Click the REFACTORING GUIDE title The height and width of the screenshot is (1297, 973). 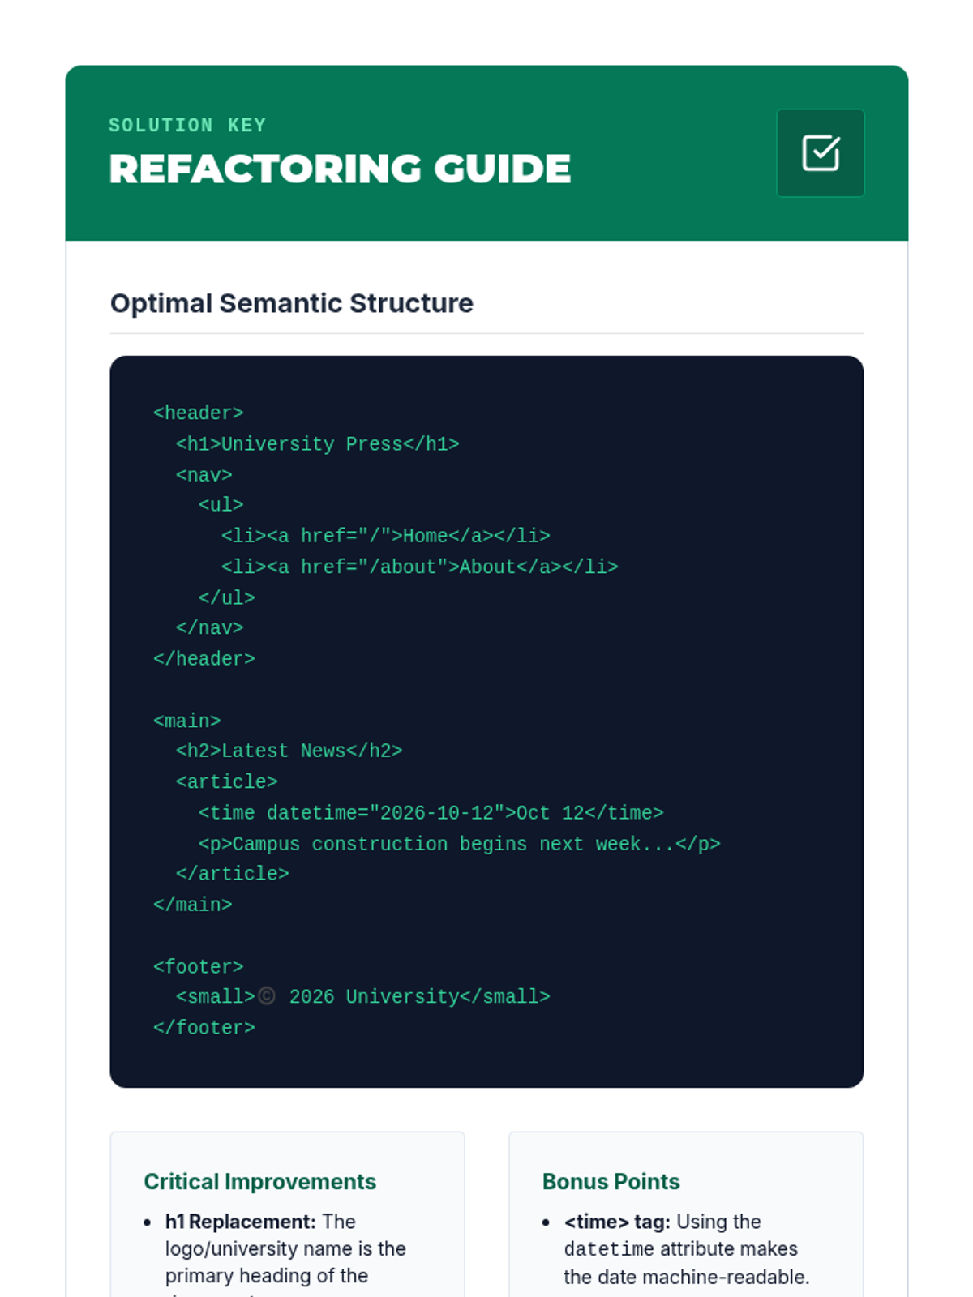(x=340, y=169)
